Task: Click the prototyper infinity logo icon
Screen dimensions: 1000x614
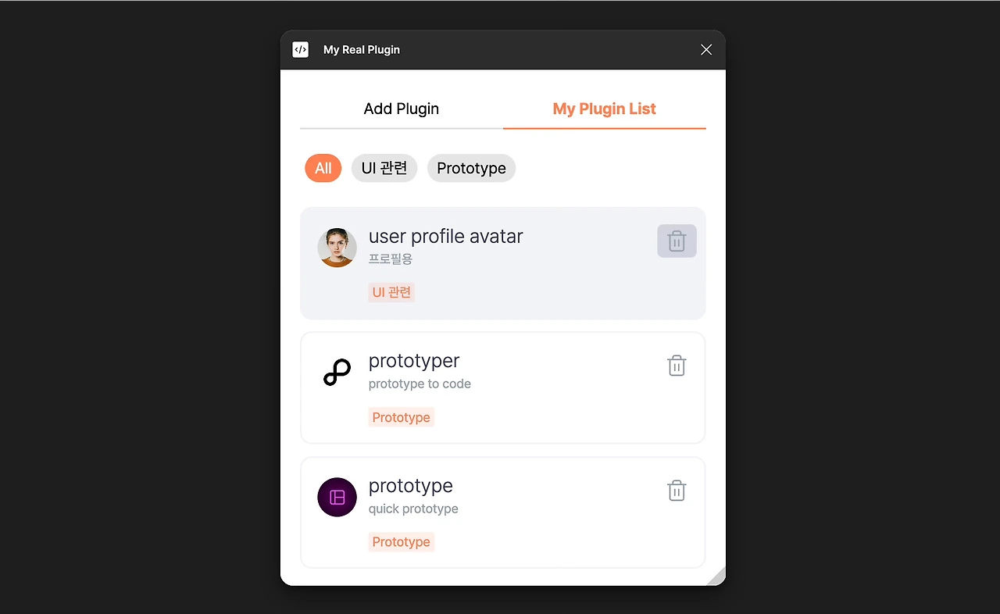Action: [x=337, y=373]
